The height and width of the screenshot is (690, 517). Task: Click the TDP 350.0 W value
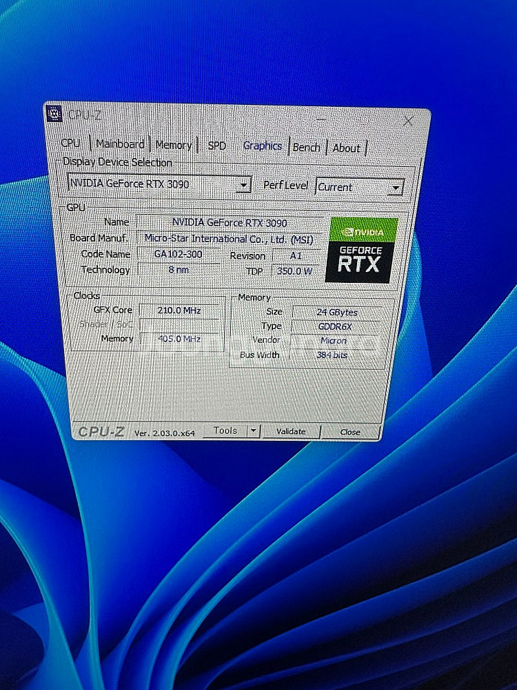point(296,271)
